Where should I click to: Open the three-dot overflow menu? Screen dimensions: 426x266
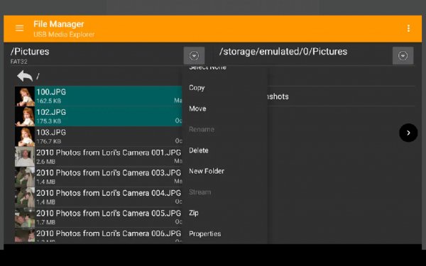click(x=408, y=28)
